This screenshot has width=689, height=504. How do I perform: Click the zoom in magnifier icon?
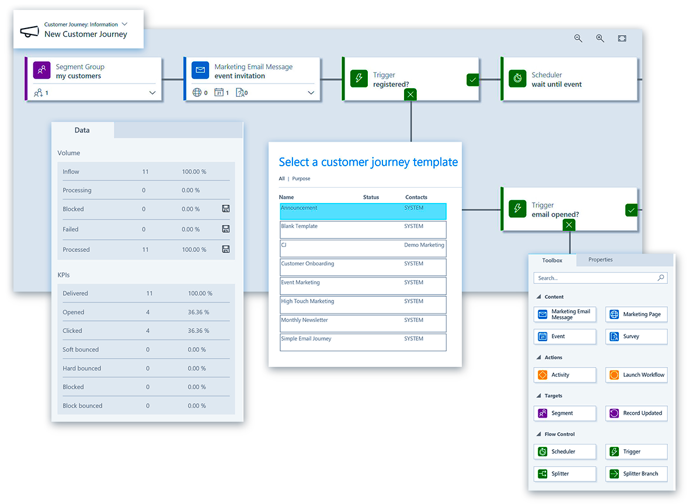coord(600,38)
